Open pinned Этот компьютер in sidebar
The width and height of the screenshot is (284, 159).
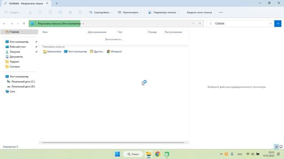(x=19, y=42)
